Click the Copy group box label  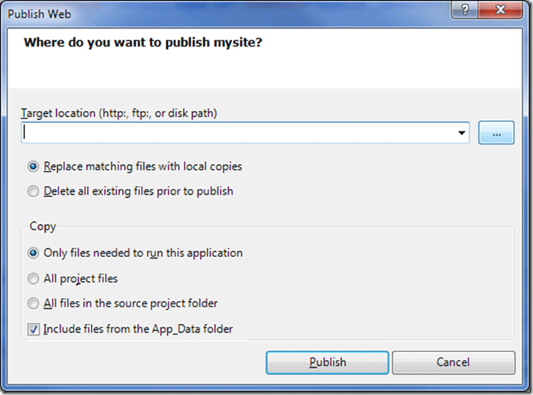[42, 226]
